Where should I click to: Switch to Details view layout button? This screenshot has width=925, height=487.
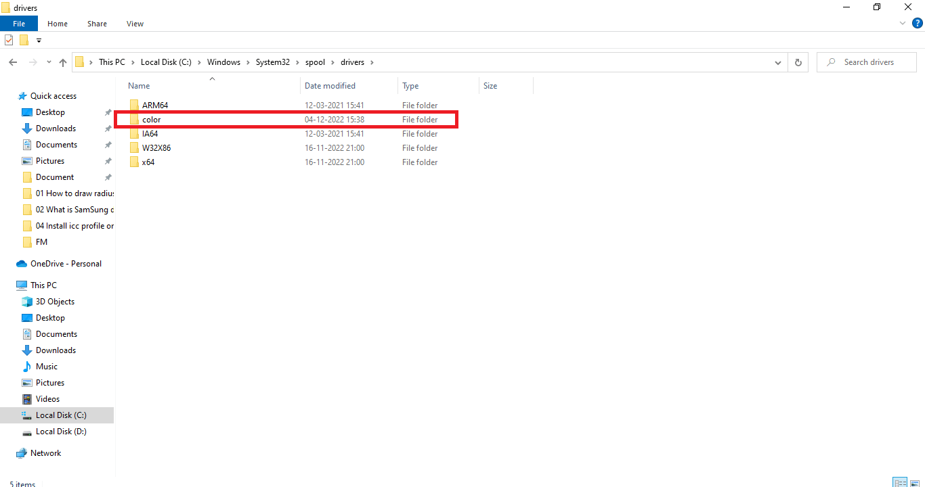pyautogui.click(x=900, y=483)
